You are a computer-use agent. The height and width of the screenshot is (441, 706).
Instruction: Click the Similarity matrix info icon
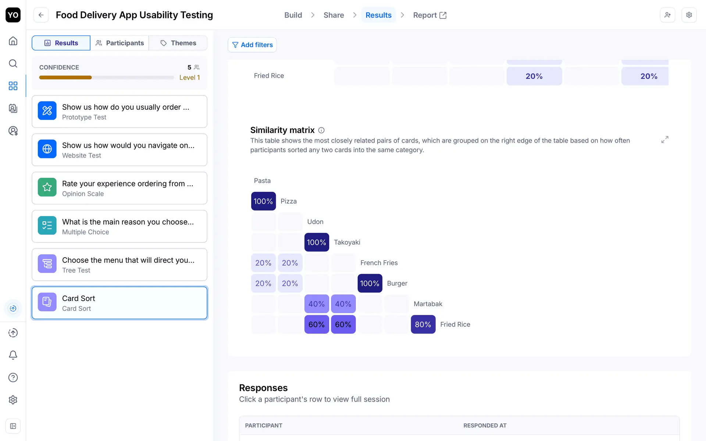(321, 130)
